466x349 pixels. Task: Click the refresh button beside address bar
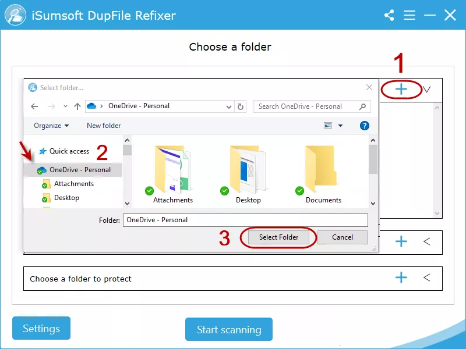pos(242,106)
